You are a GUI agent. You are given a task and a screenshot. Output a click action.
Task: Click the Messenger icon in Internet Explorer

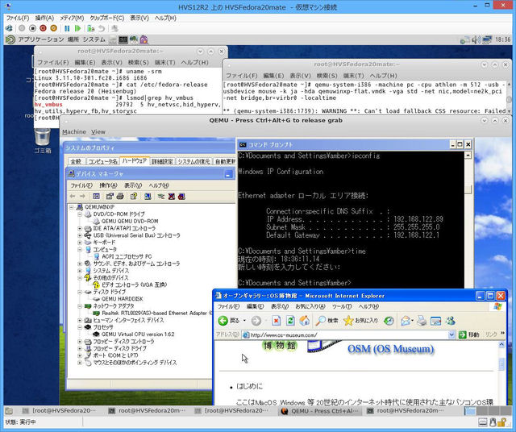pos(451,321)
